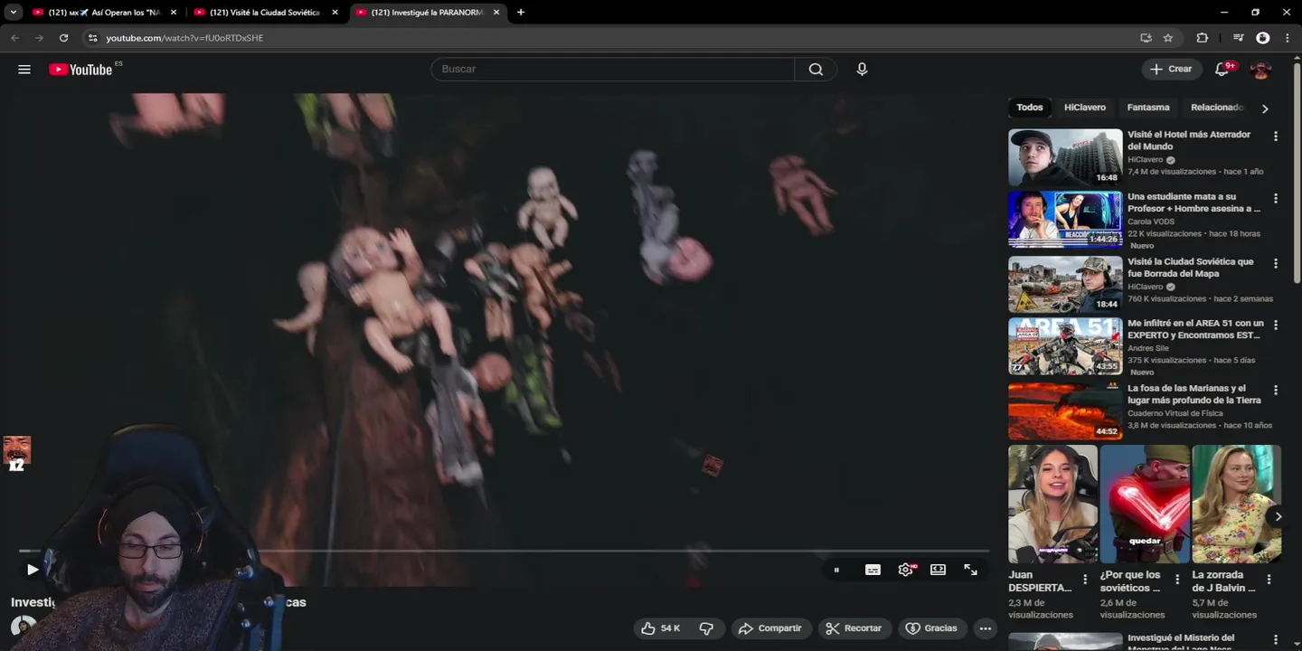
Task: Open browser tab search dropdown
Action: (x=13, y=13)
